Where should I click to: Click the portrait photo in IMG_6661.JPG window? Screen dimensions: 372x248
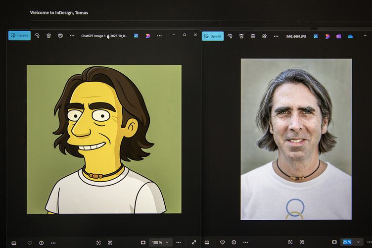coord(296,139)
